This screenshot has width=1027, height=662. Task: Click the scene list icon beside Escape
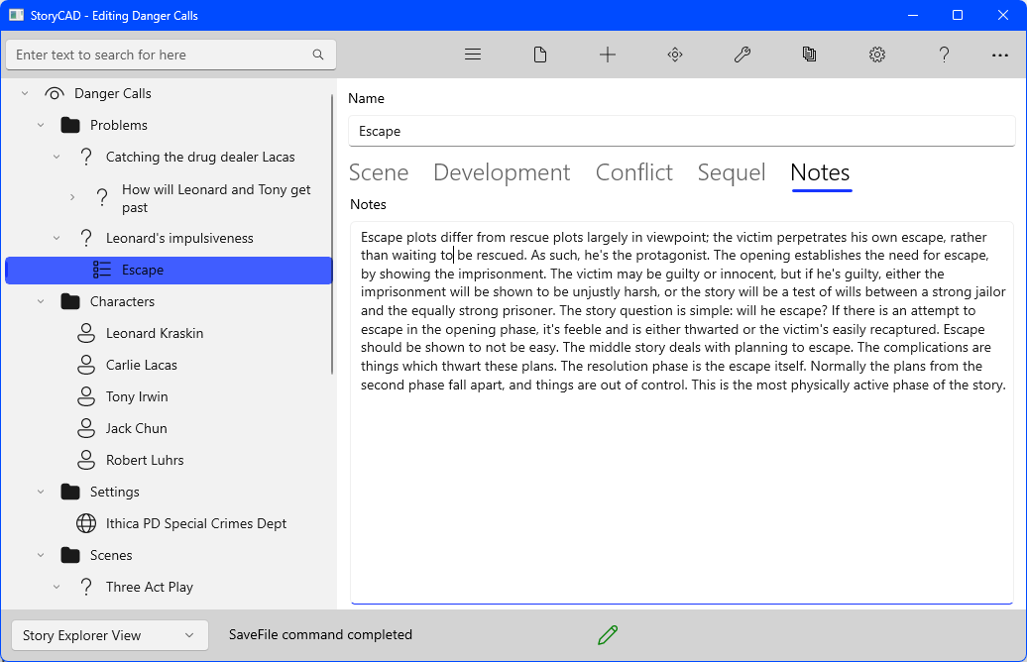pyautogui.click(x=101, y=270)
